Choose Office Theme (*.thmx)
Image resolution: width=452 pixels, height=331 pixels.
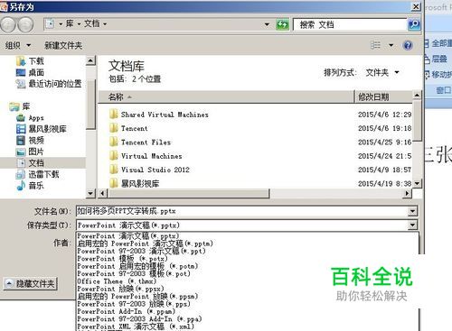[x=117, y=281]
